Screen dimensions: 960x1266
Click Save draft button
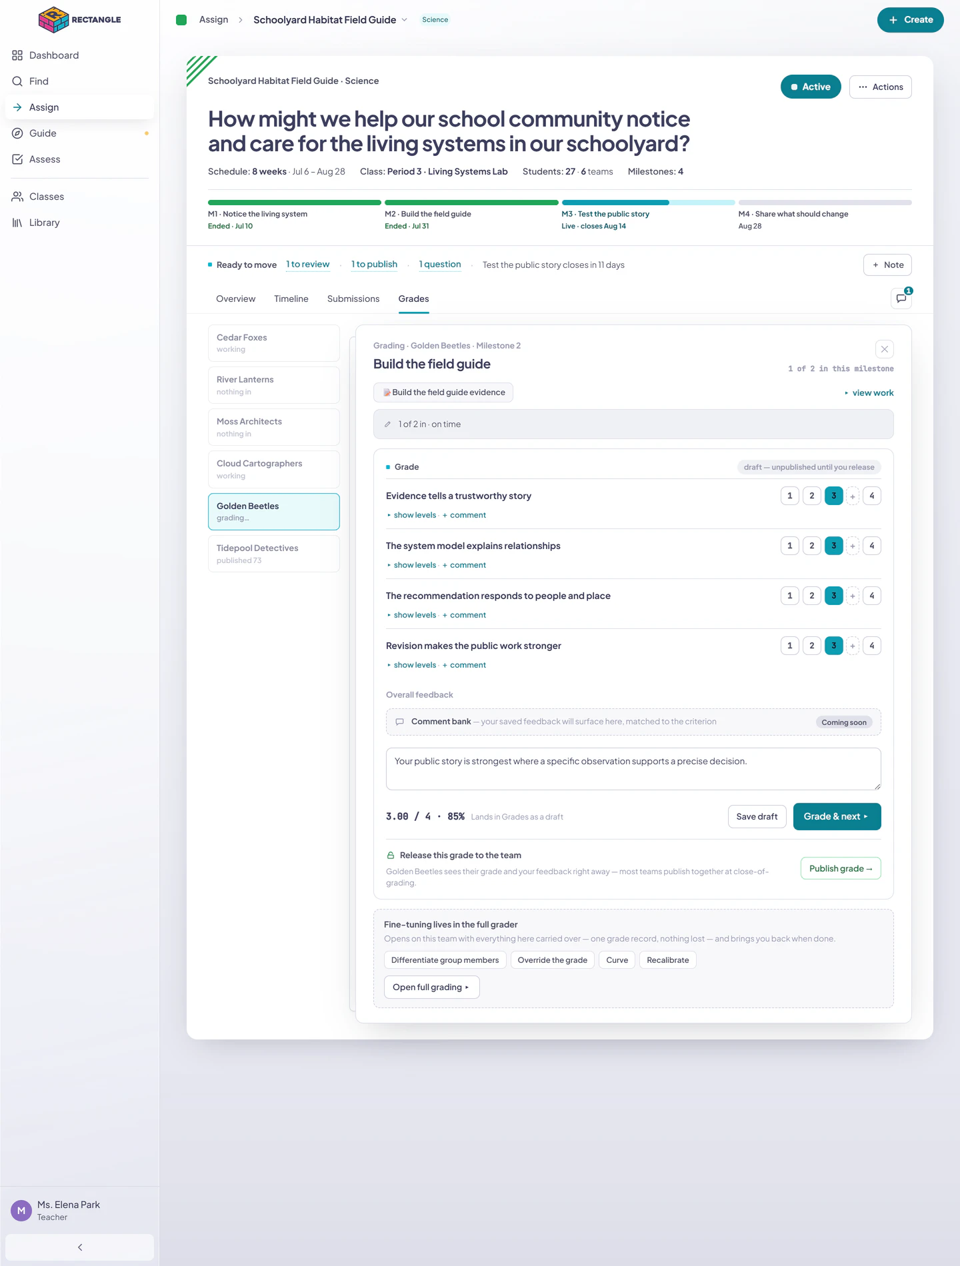757,817
